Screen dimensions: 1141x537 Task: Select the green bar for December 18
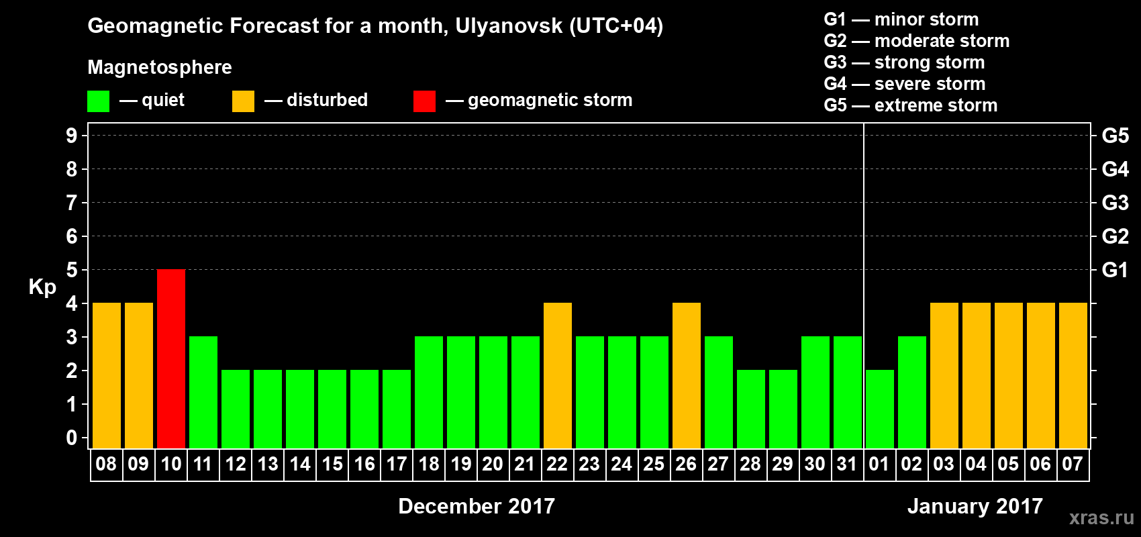(429, 392)
